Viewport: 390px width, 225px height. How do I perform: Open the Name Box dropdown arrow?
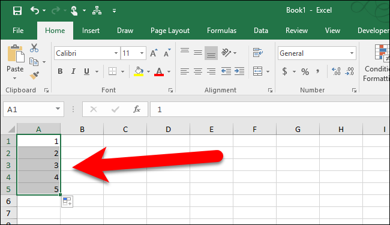(58, 109)
